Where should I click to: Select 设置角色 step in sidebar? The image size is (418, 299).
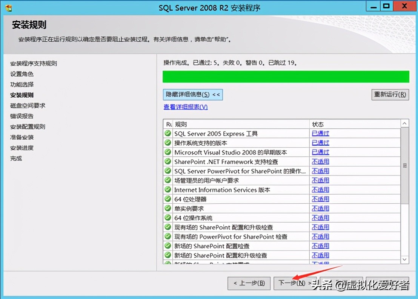(x=22, y=74)
